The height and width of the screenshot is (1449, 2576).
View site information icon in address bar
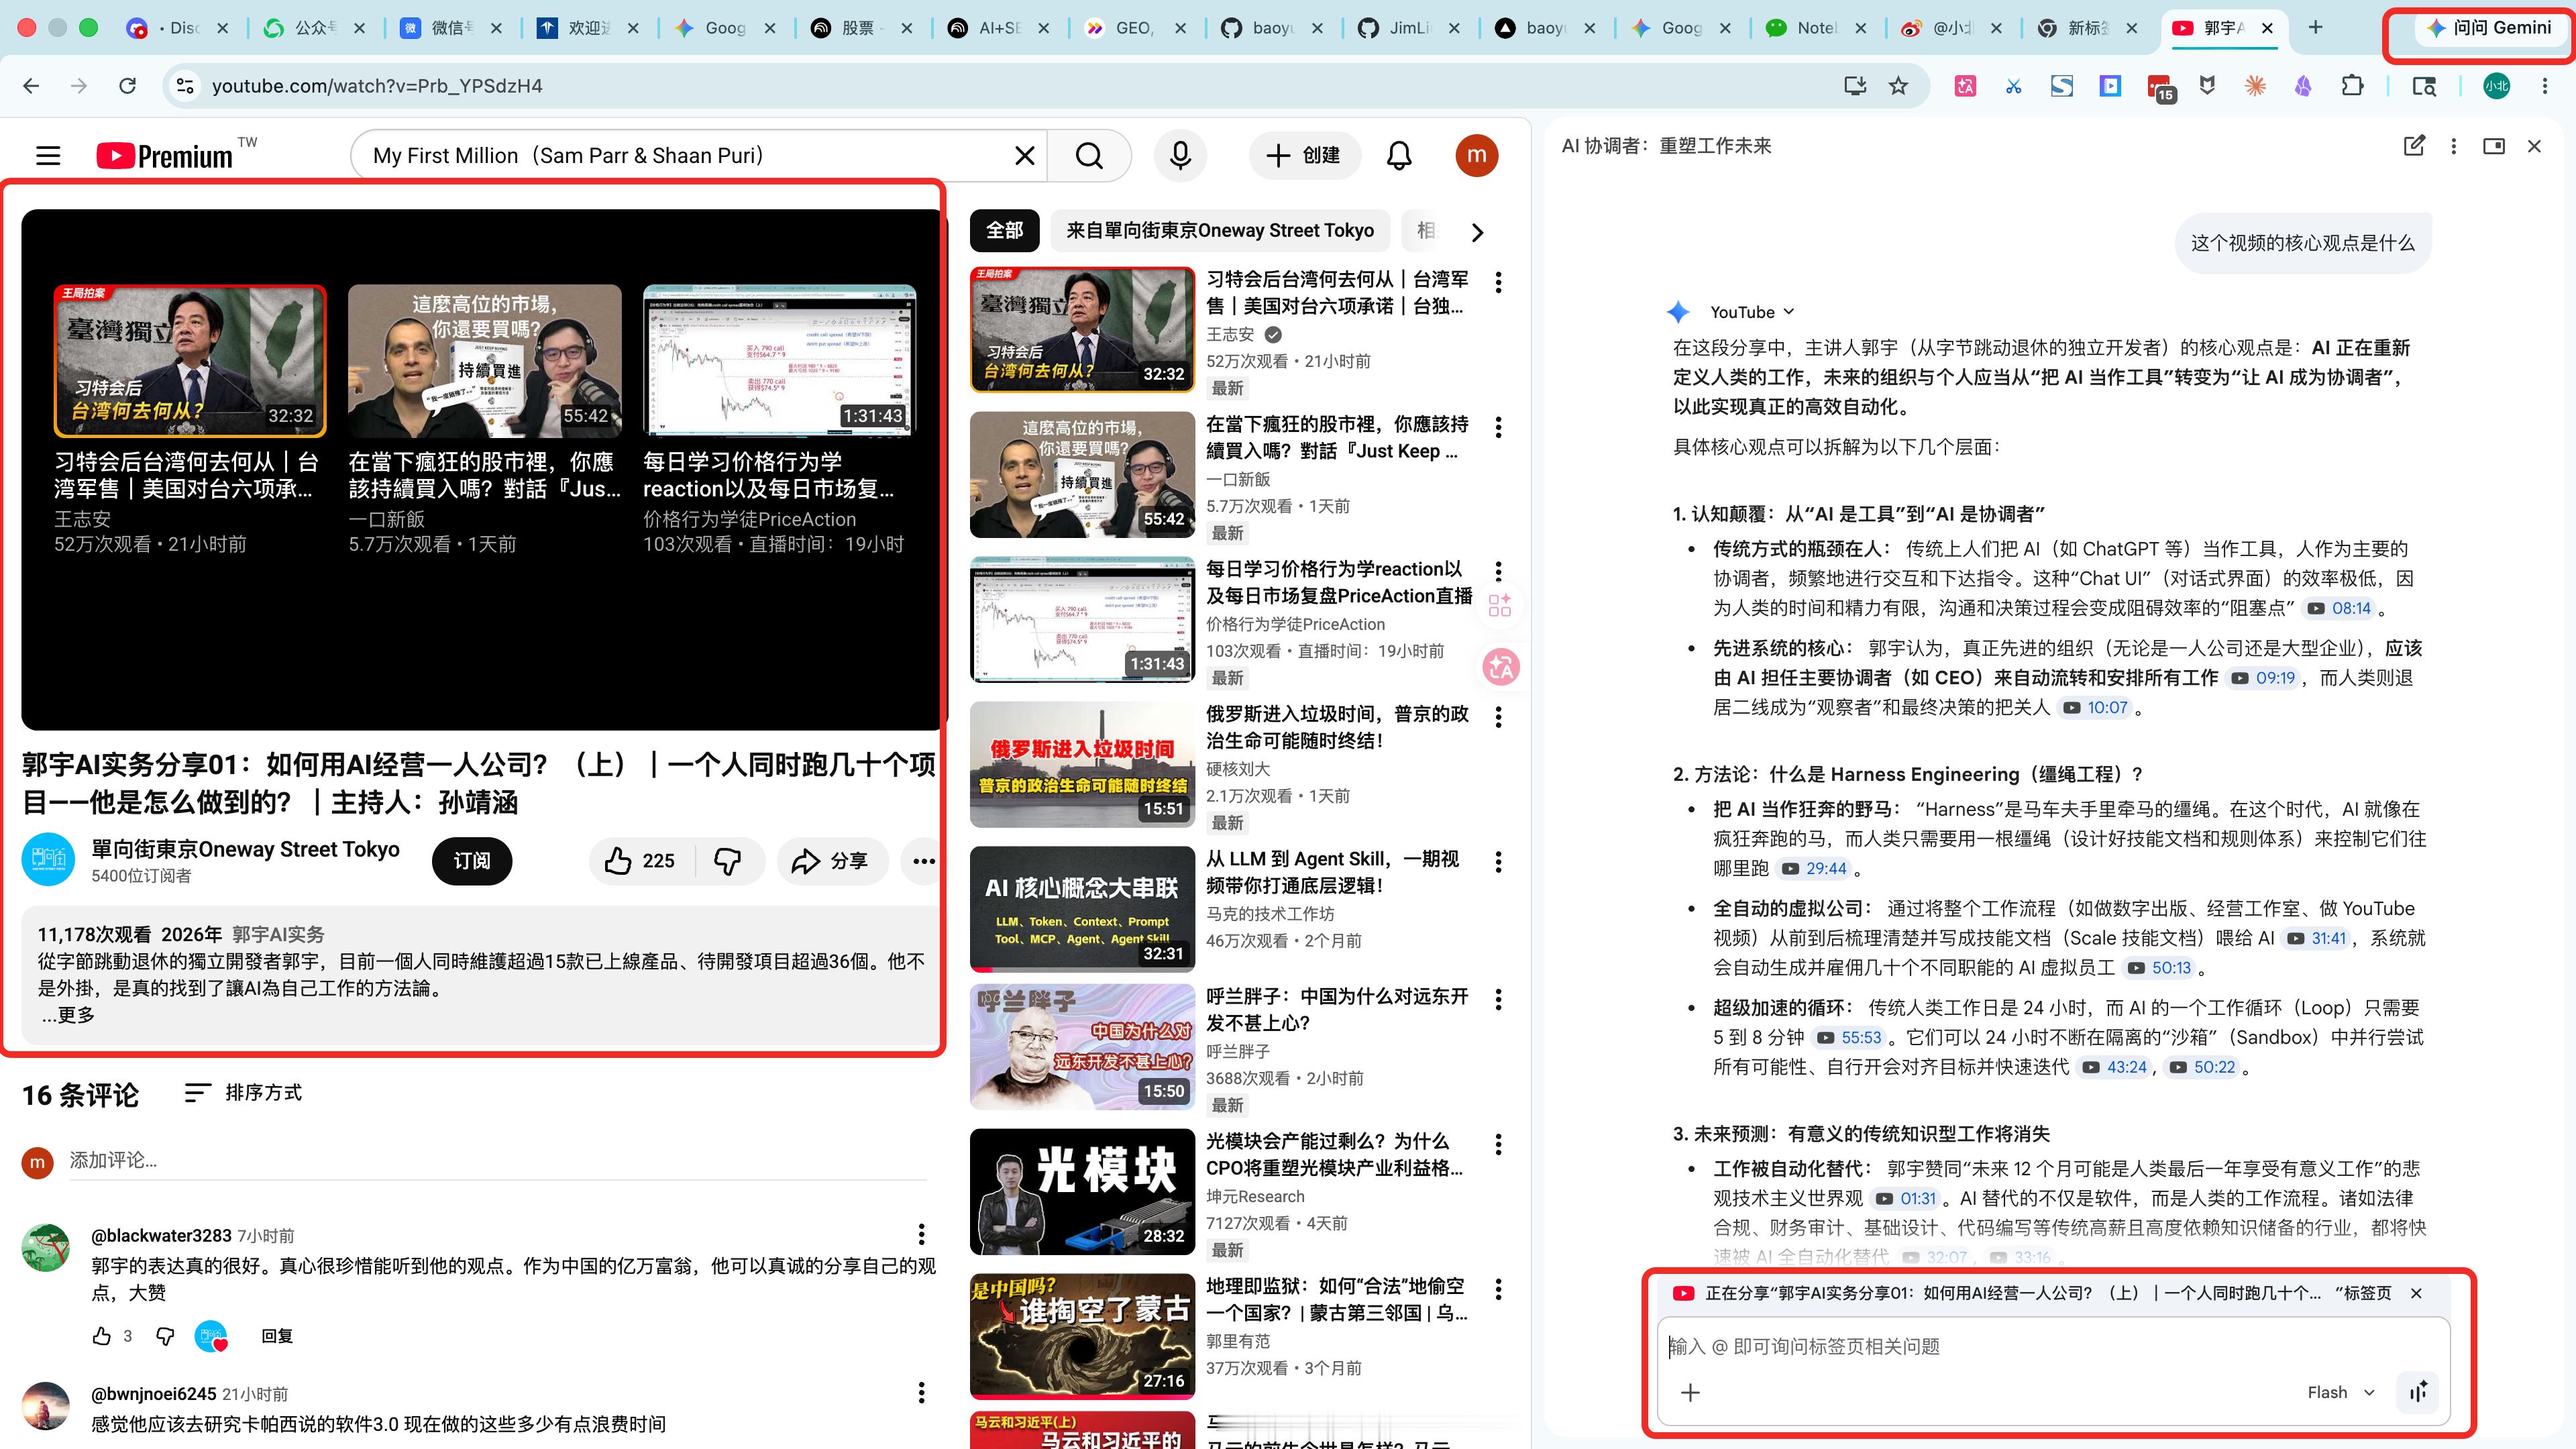click(x=185, y=86)
